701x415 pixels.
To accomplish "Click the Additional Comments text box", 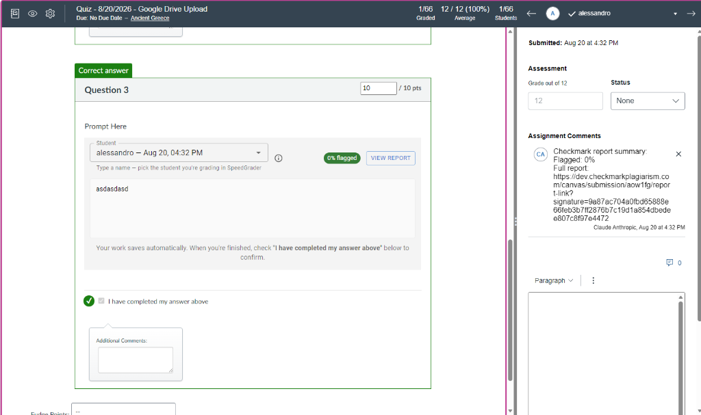I will point(136,360).
